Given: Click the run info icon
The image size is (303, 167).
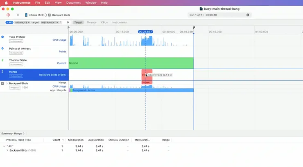Looking at the screenshot, I should (248, 15).
